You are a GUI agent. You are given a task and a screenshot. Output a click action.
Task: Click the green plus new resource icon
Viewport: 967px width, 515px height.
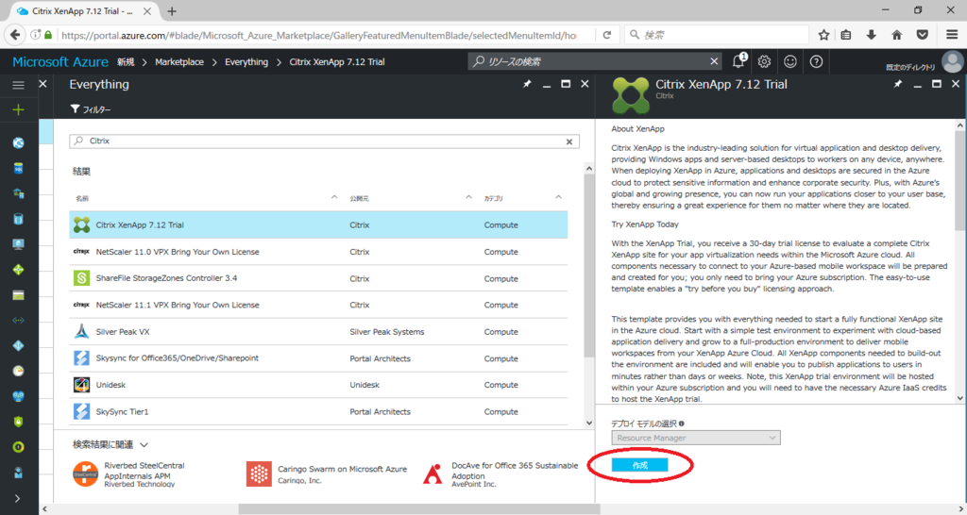pyautogui.click(x=19, y=109)
